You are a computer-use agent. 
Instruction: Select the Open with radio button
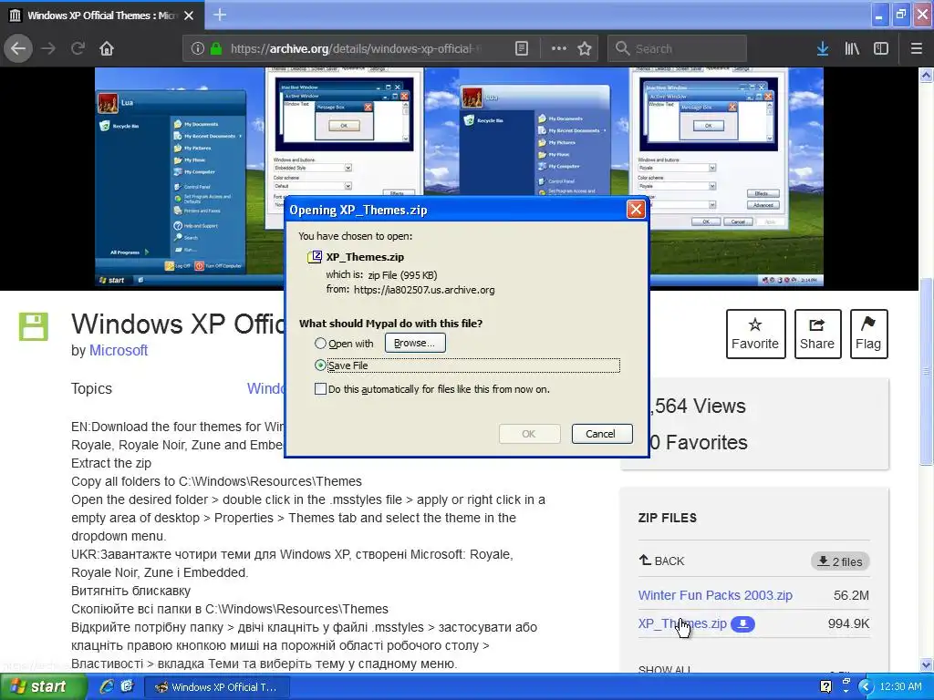click(x=320, y=344)
